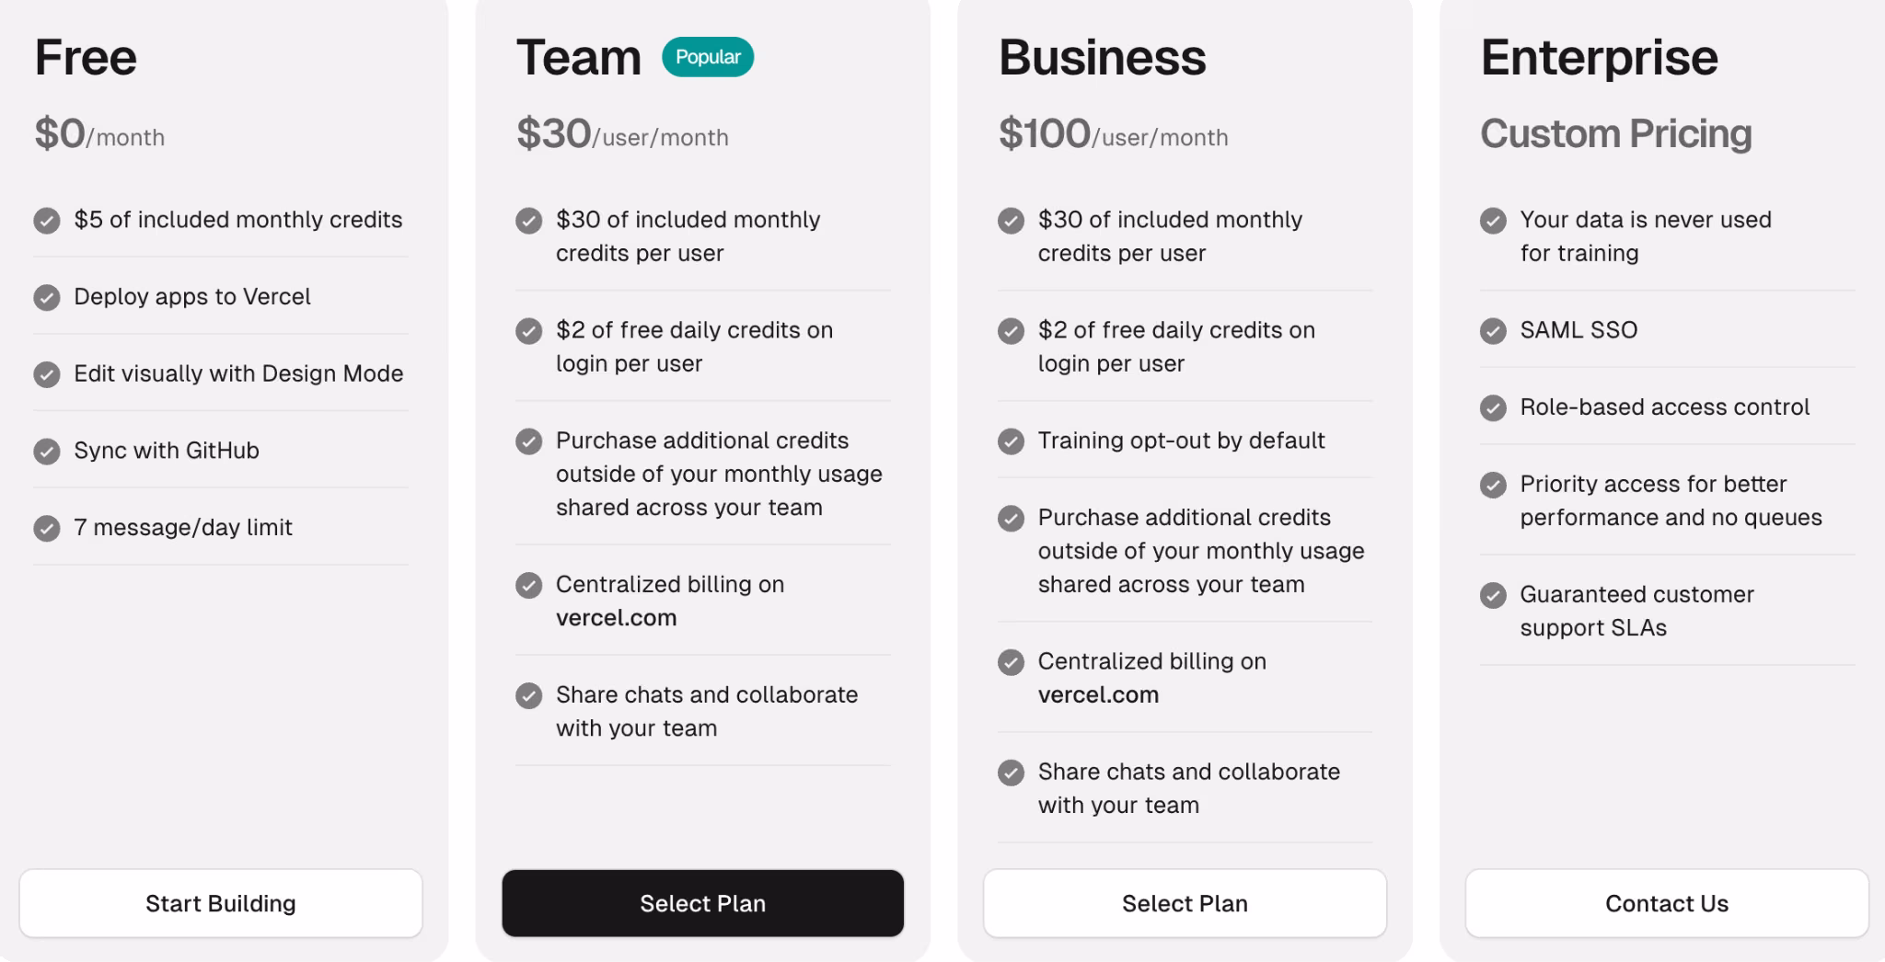The height and width of the screenshot is (962, 1885).
Task: Open the vercel.com link in Business plan
Action: 1098,694
